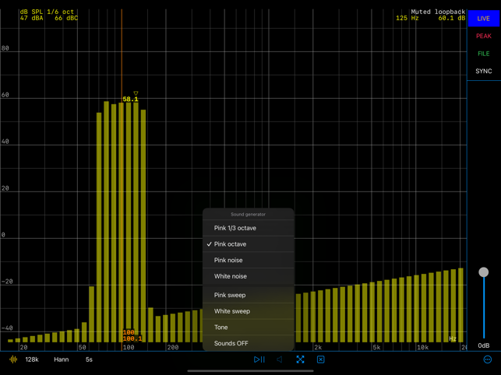Select Pink octave menu entry
Screen dimensions: 501x375
[x=249, y=244]
